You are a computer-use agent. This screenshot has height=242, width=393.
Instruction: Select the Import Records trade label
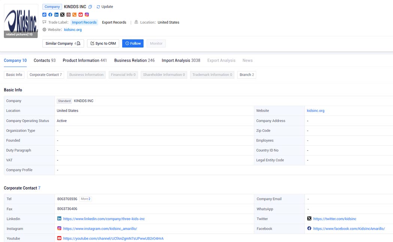coord(84,22)
